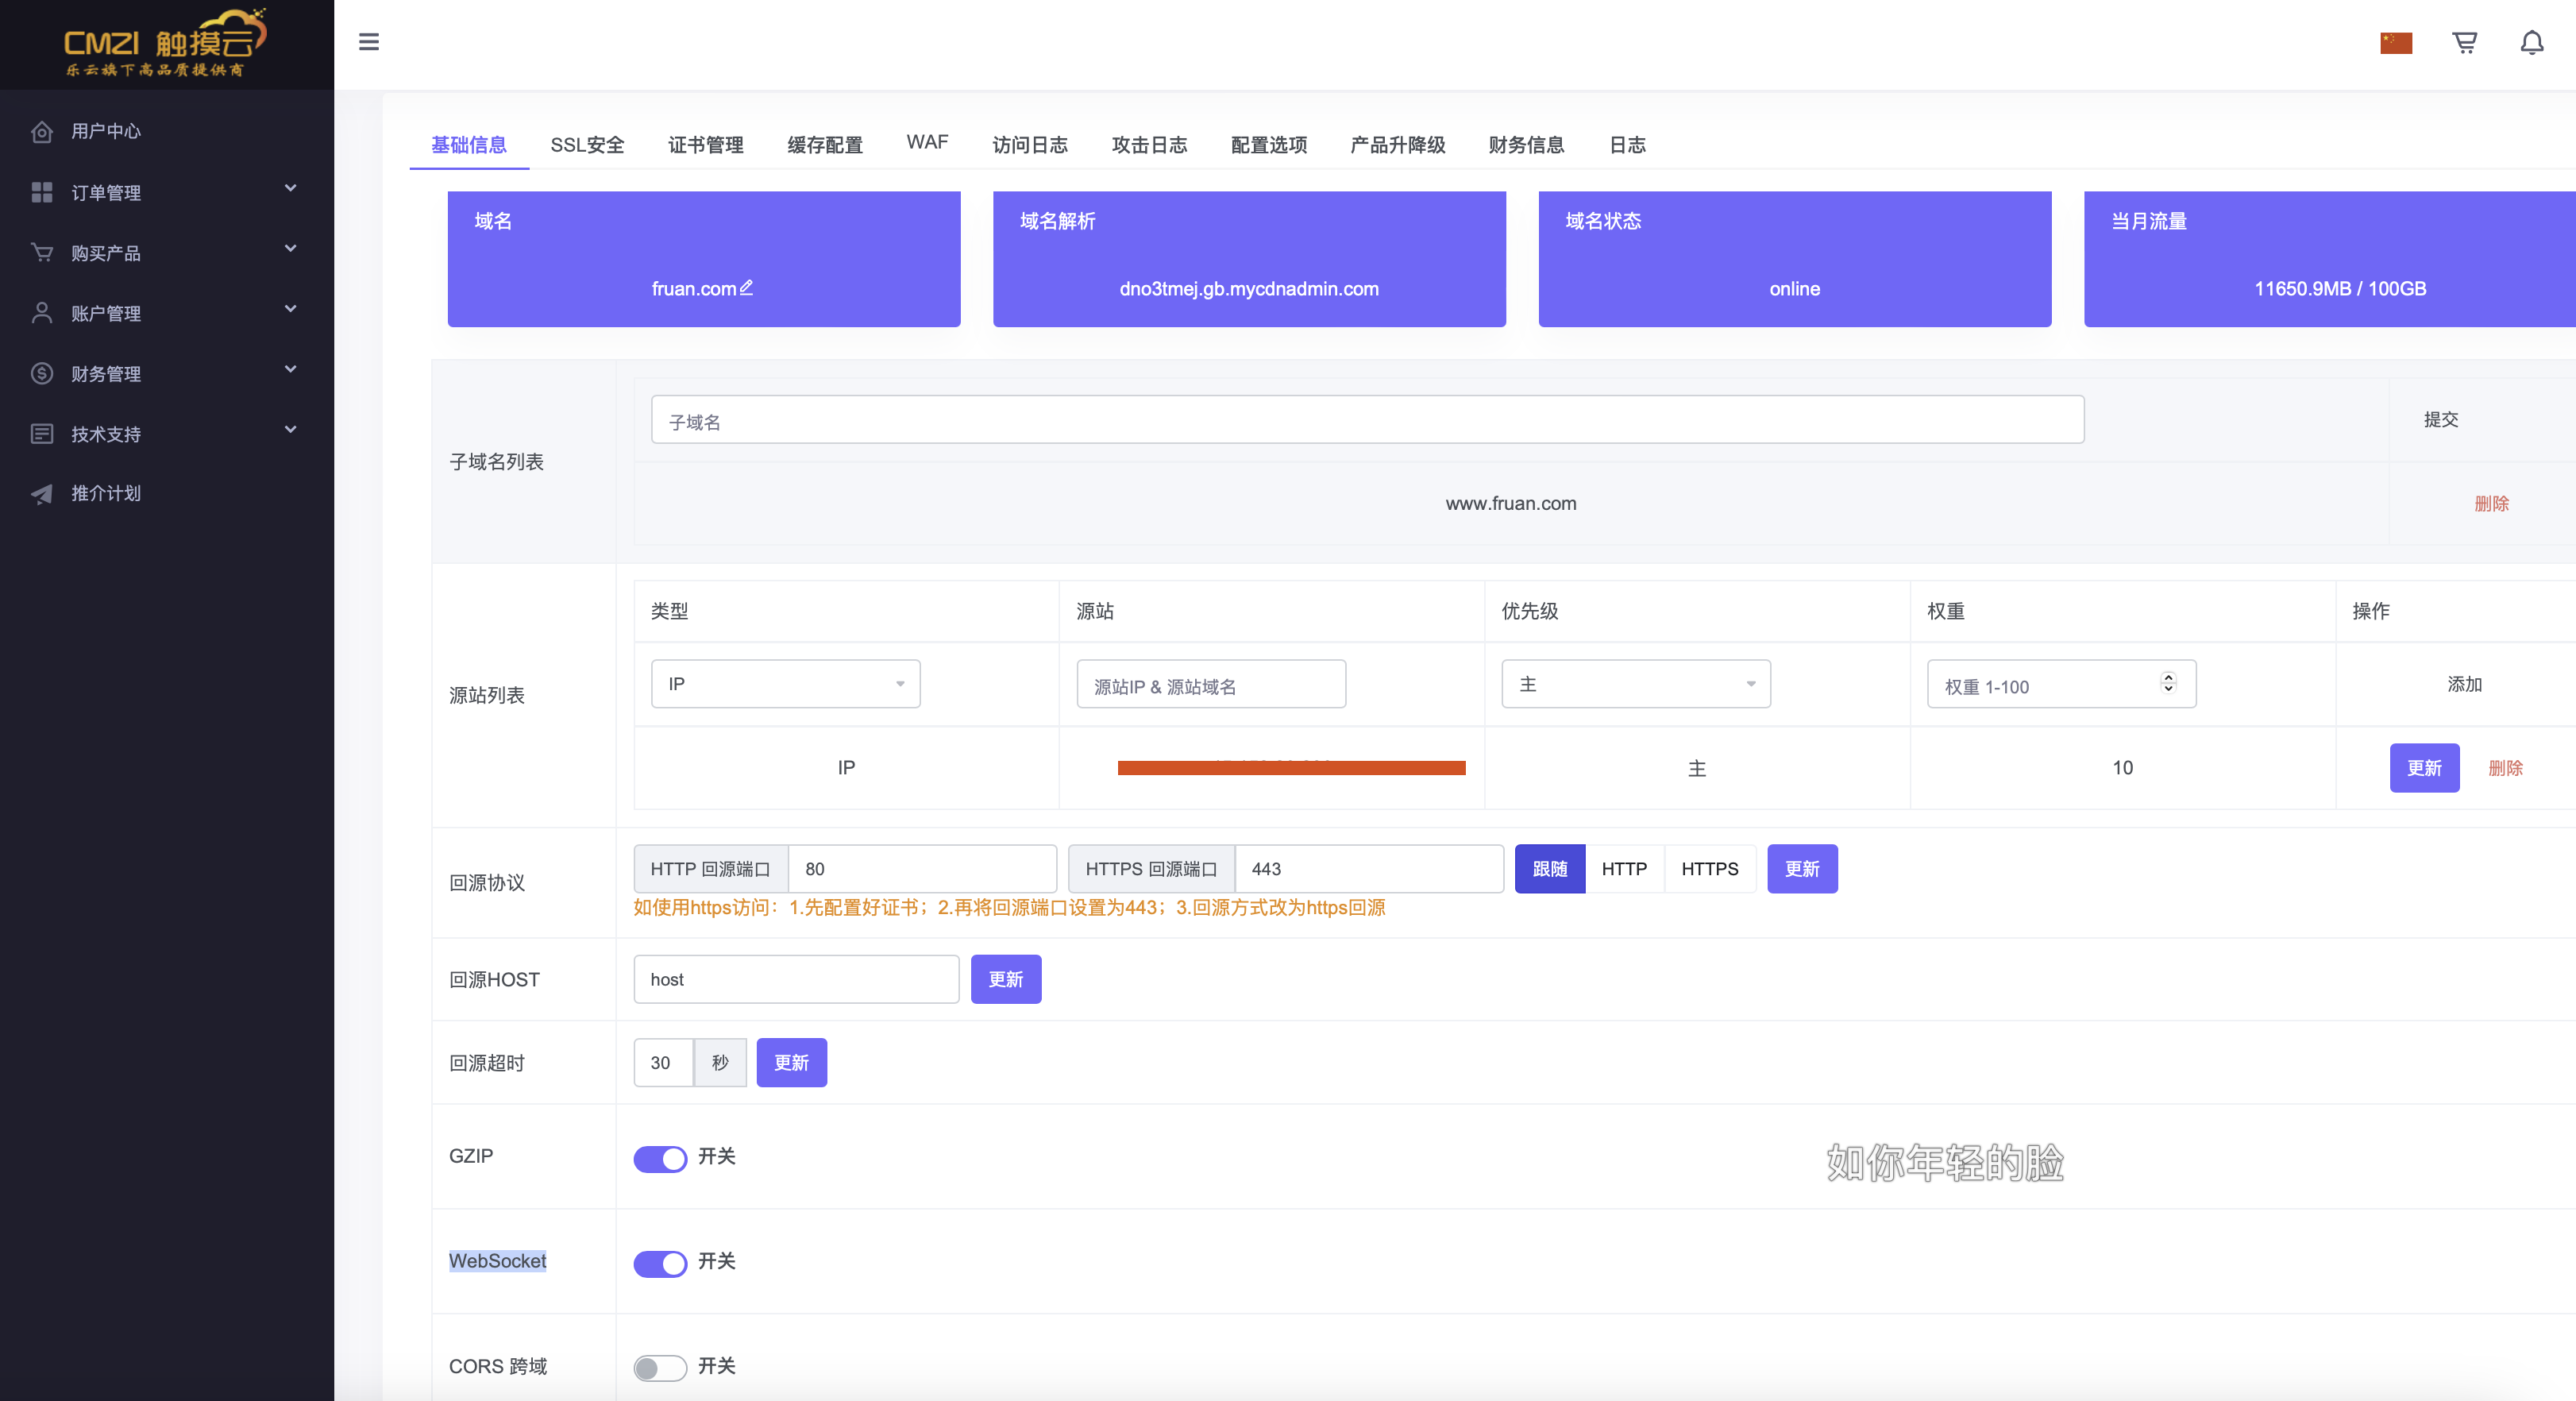Image resolution: width=2576 pixels, height=1401 pixels.
Task: Click the ticket icon beside 技术支持
Action: coord(42,434)
